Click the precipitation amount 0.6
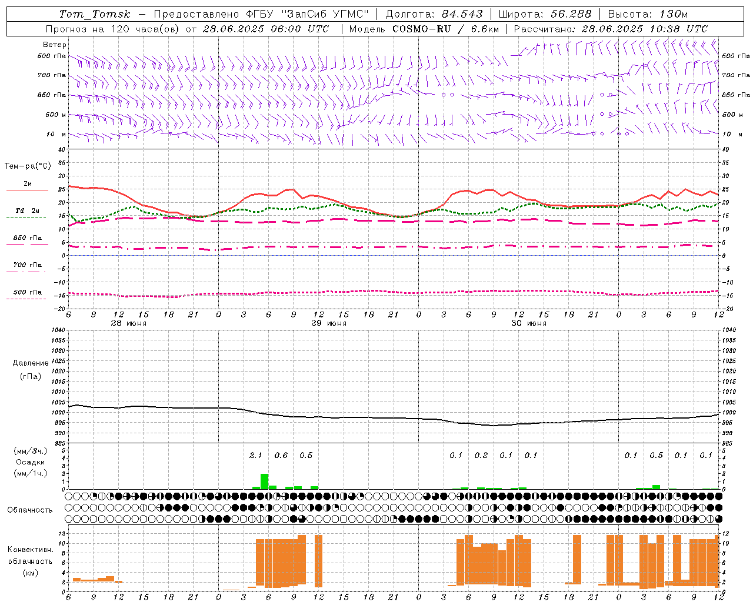This screenshot has height=602, width=753. (281, 455)
